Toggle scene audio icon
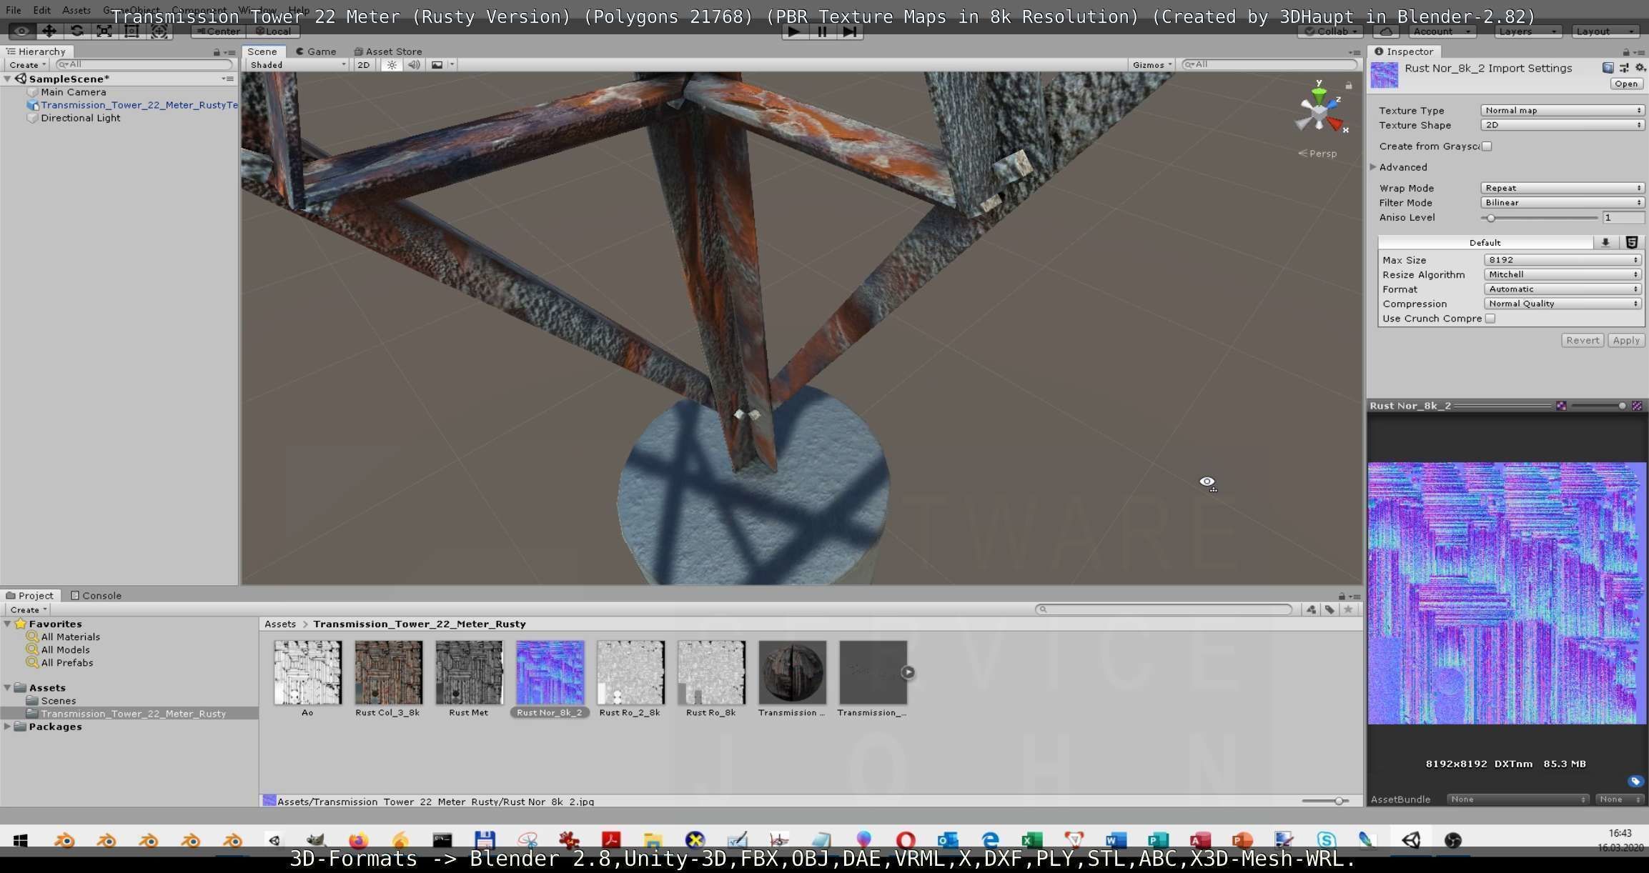Image resolution: width=1649 pixels, height=873 pixels. (414, 65)
